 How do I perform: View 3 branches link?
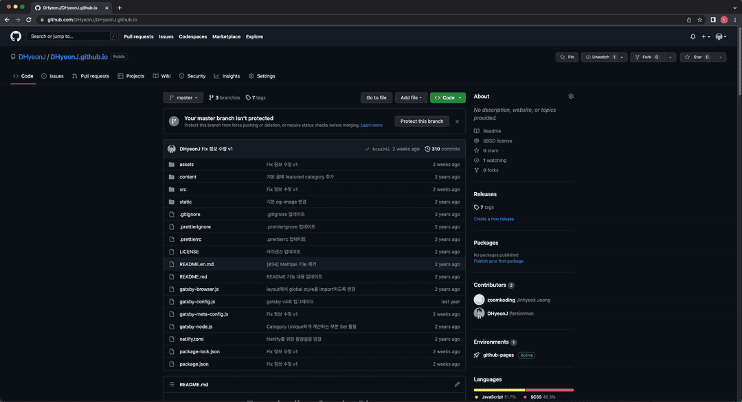(x=224, y=98)
